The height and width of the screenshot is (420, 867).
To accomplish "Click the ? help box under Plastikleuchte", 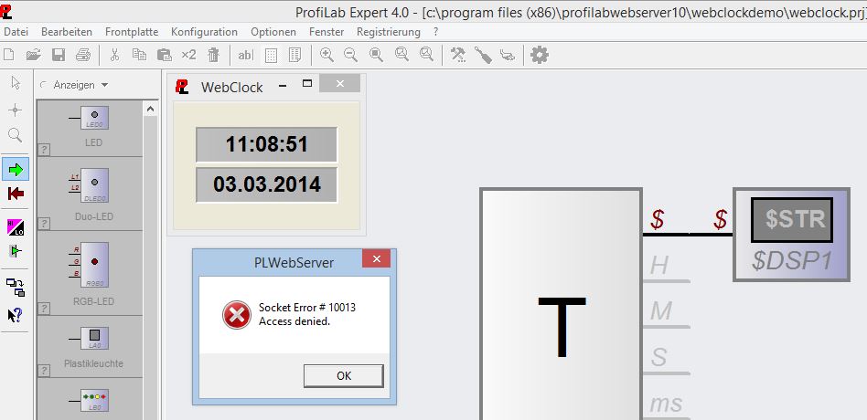I will coord(44,371).
